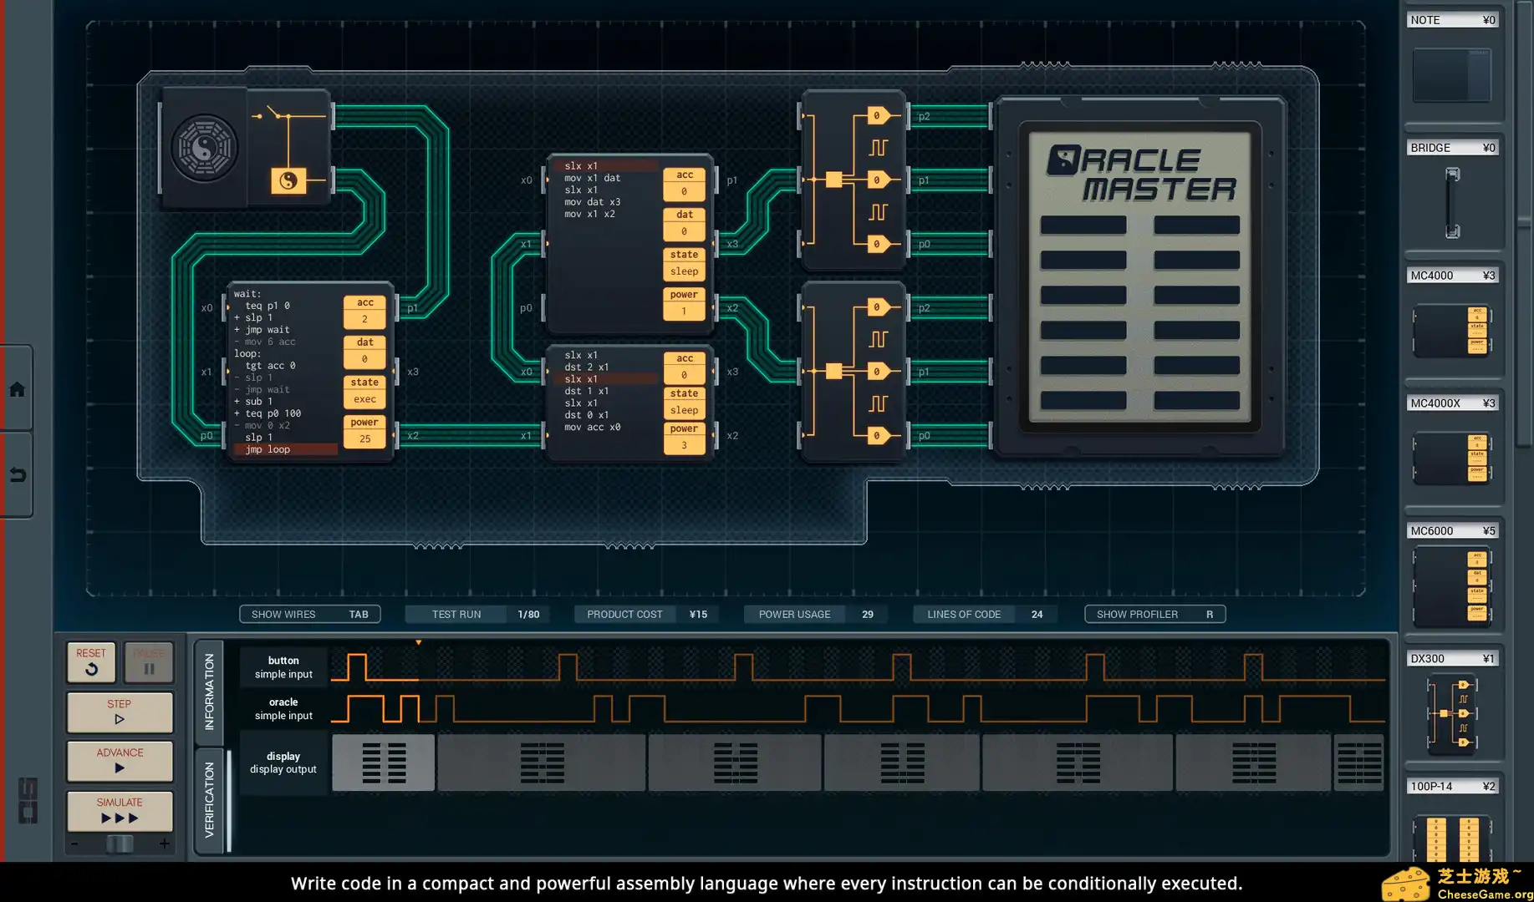Toggle SHOW WIRES display
The image size is (1534, 902).
pos(309,614)
